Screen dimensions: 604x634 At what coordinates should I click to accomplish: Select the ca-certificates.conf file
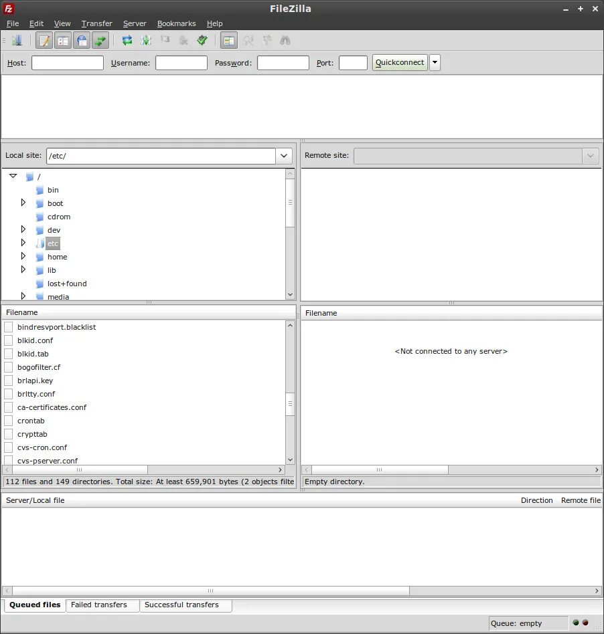click(x=52, y=407)
